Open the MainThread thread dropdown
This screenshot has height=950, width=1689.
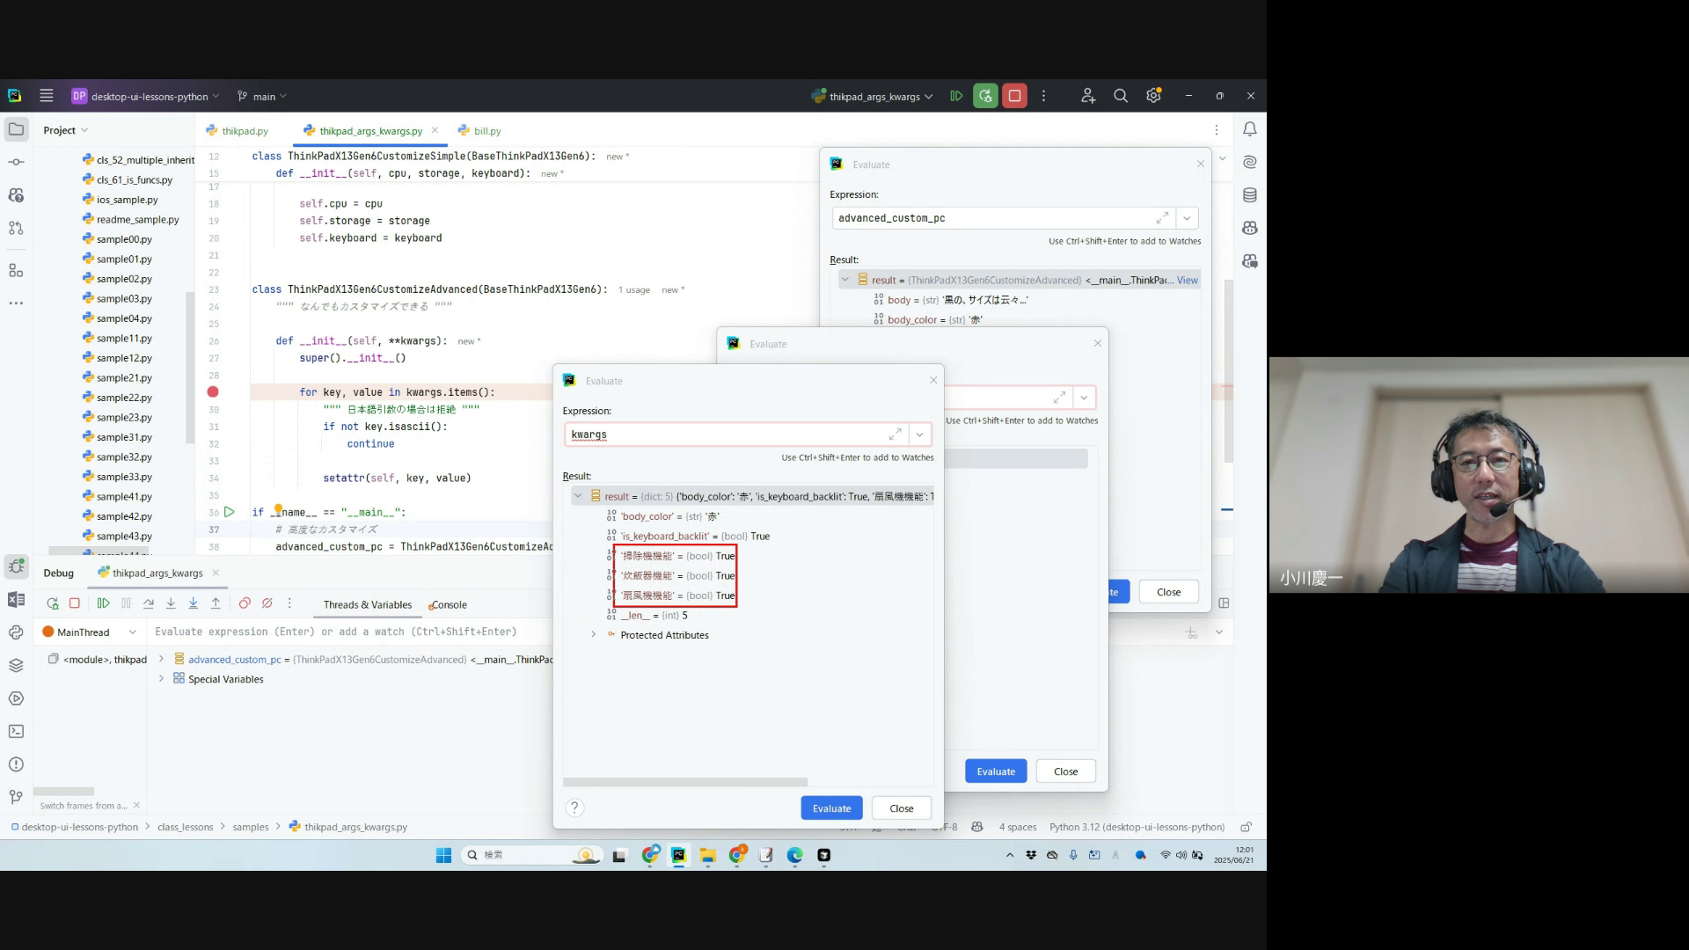(x=132, y=632)
